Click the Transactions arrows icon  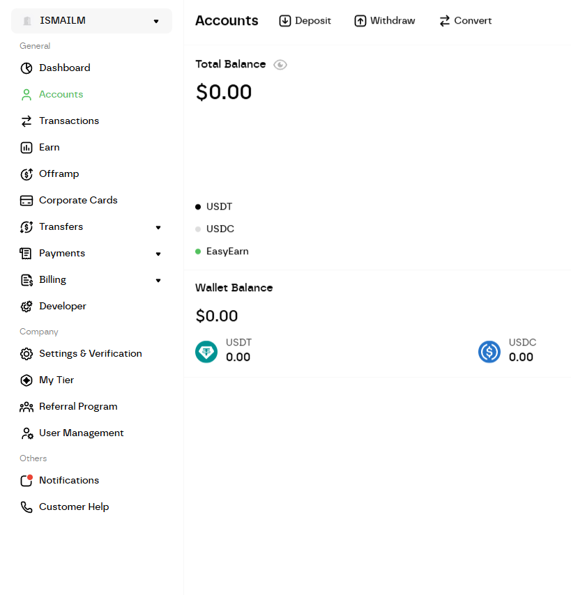tap(26, 121)
